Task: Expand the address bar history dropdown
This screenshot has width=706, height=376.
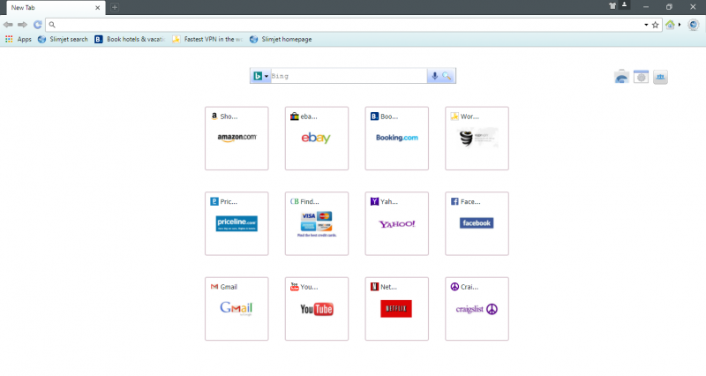Action: point(646,25)
